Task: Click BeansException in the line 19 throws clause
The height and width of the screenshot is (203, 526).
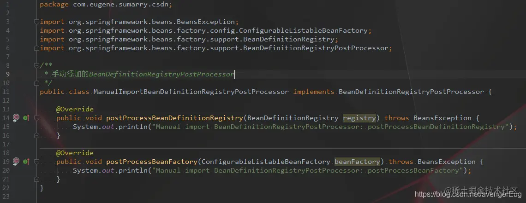Action: point(447,162)
